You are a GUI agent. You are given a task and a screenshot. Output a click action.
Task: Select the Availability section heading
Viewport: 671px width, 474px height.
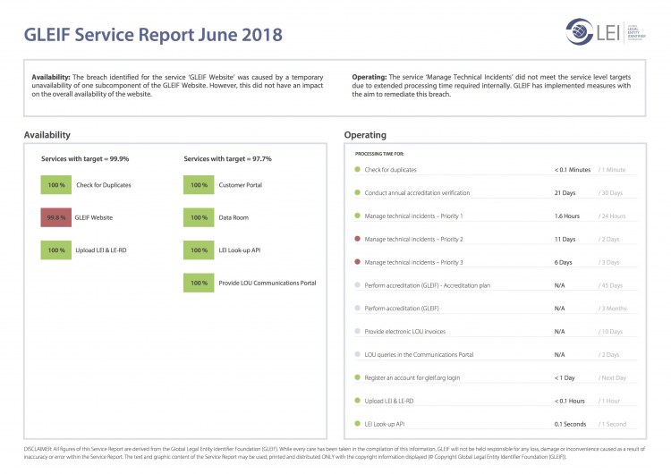47,135
